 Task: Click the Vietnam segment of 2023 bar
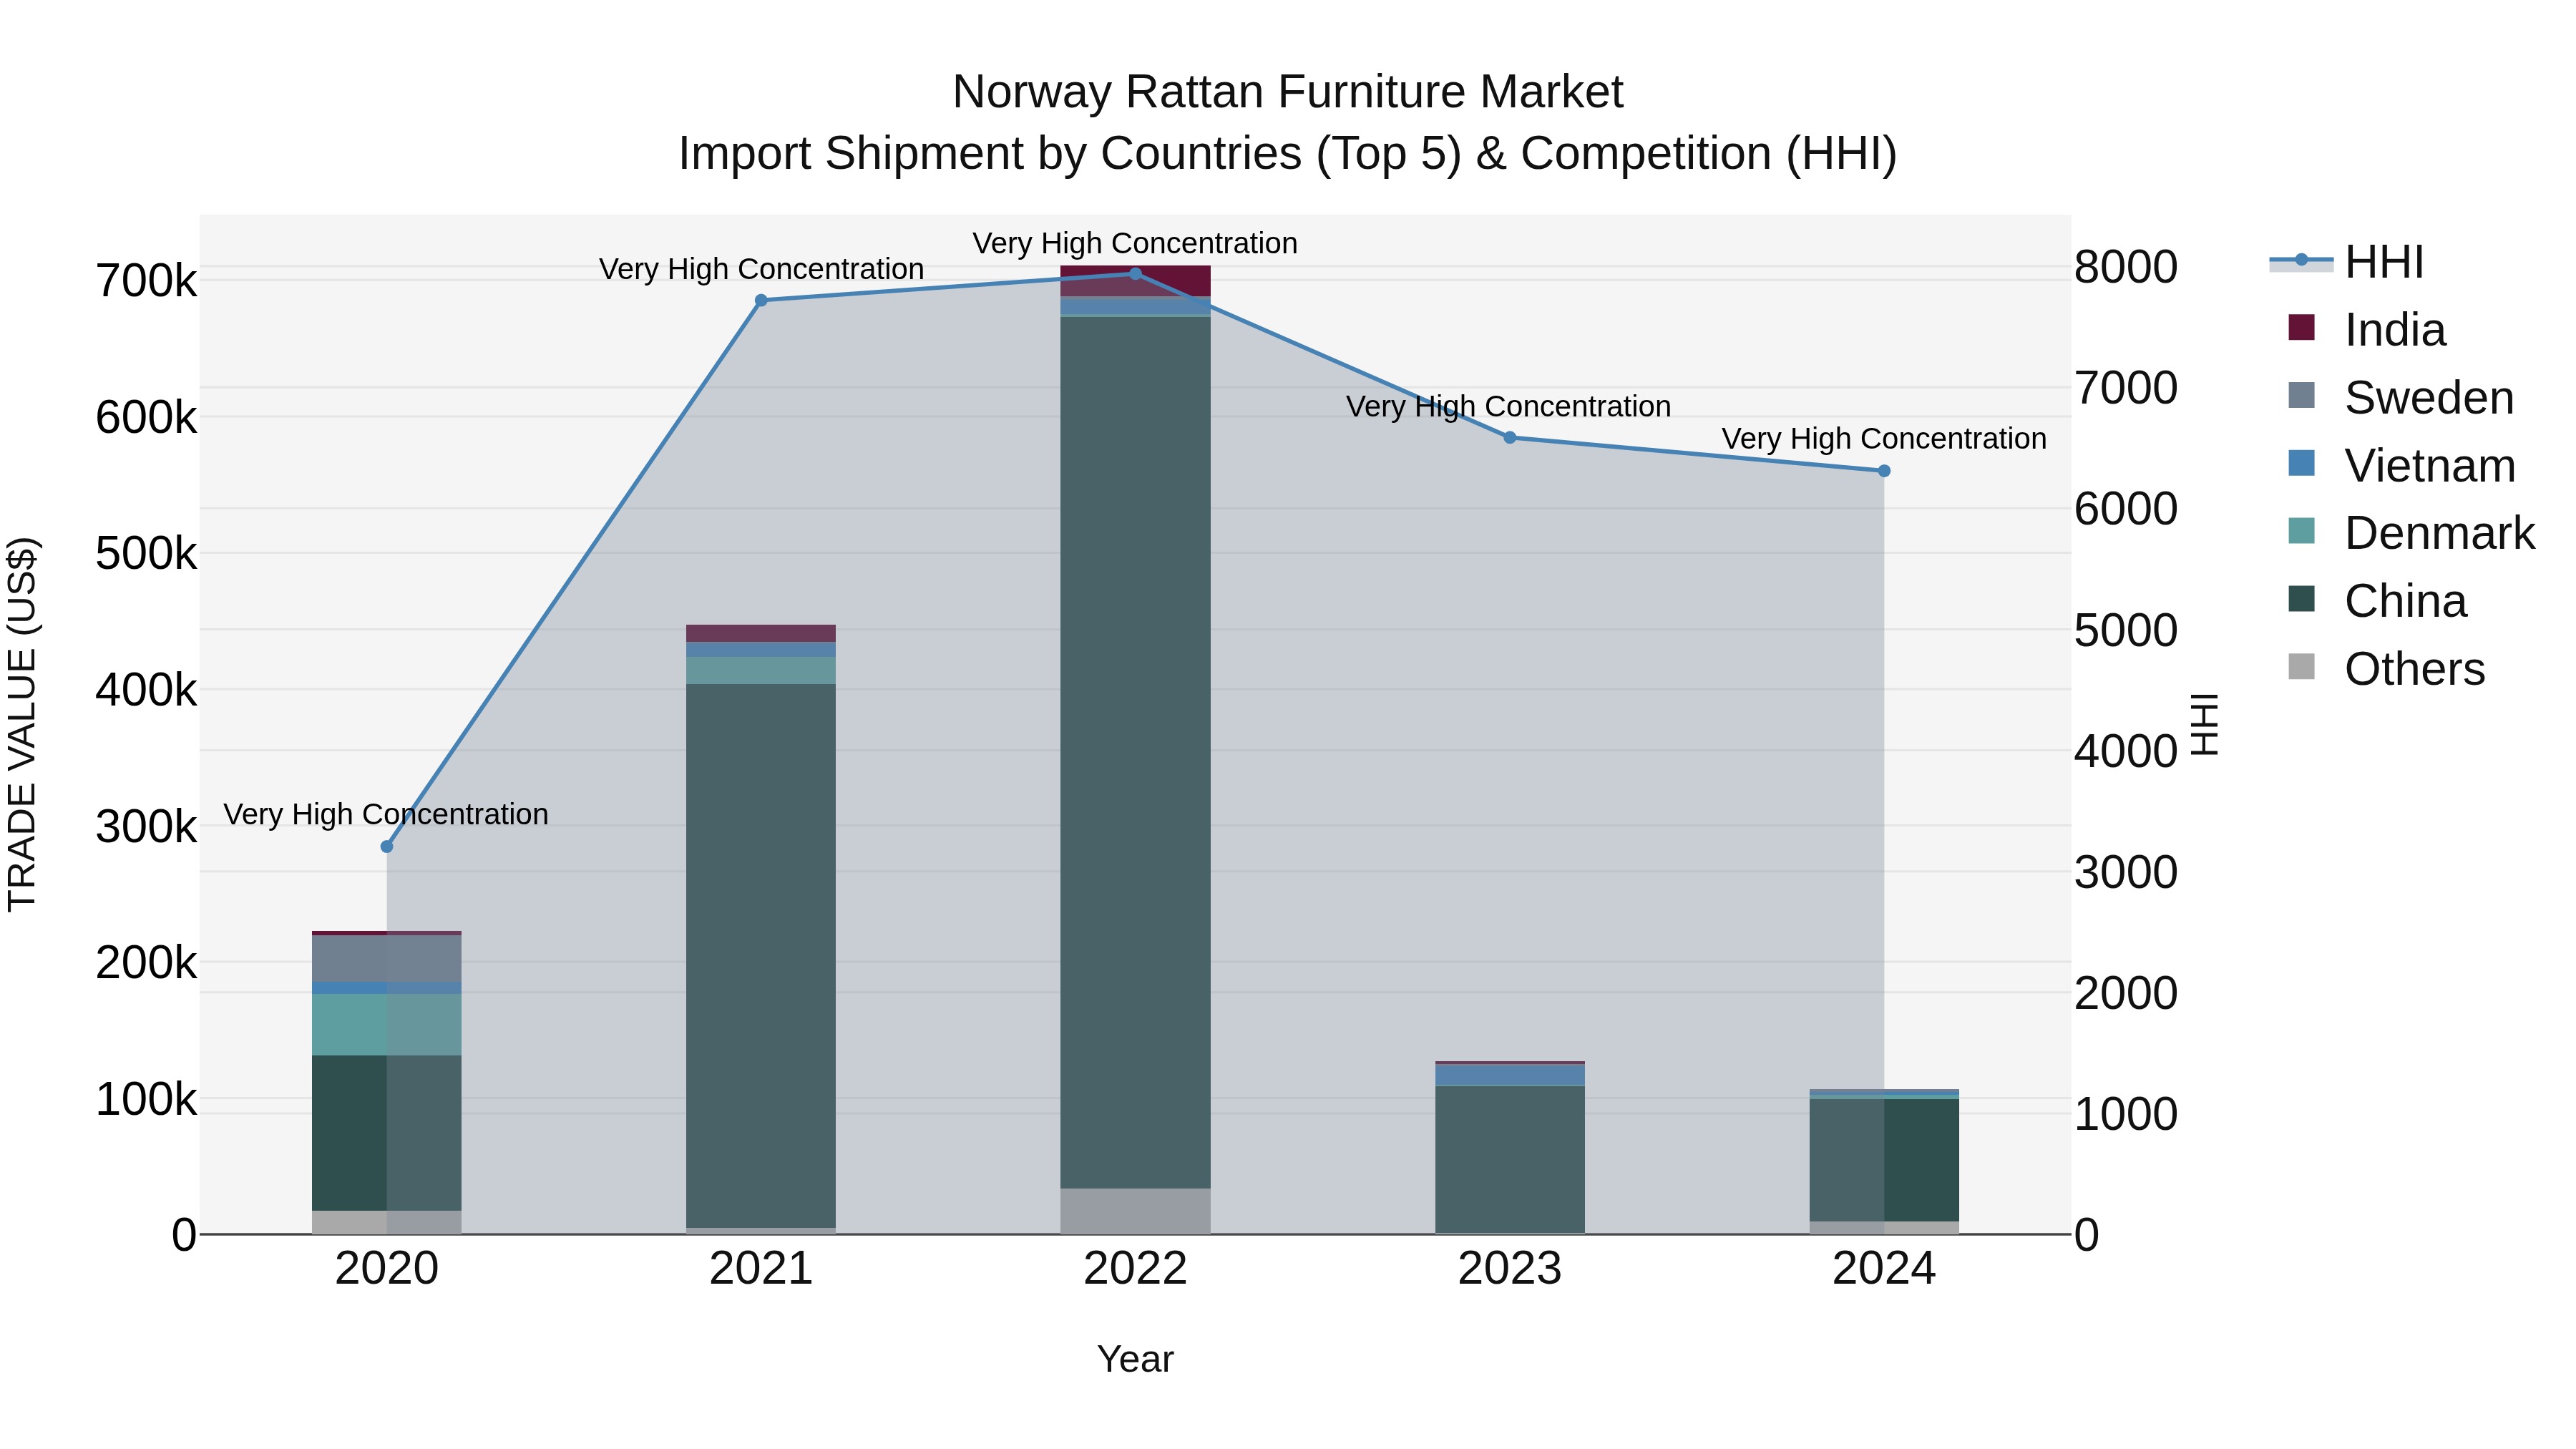coord(1510,1075)
